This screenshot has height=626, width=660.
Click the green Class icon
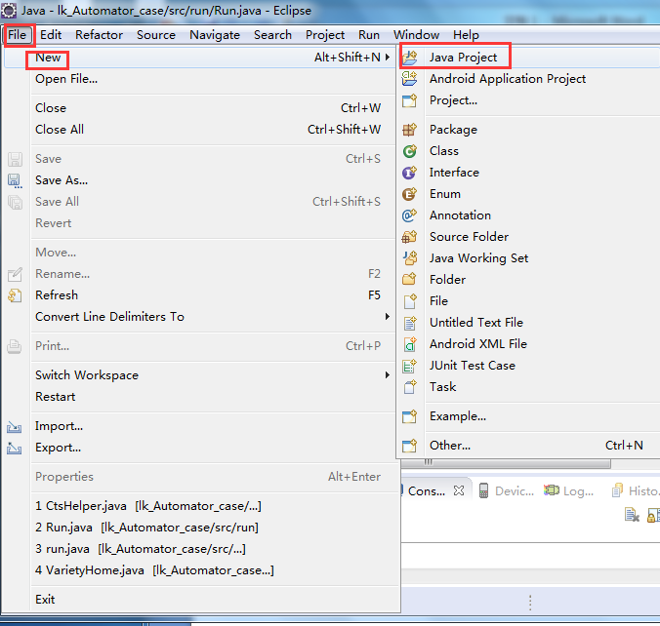(x=409, y=151)
